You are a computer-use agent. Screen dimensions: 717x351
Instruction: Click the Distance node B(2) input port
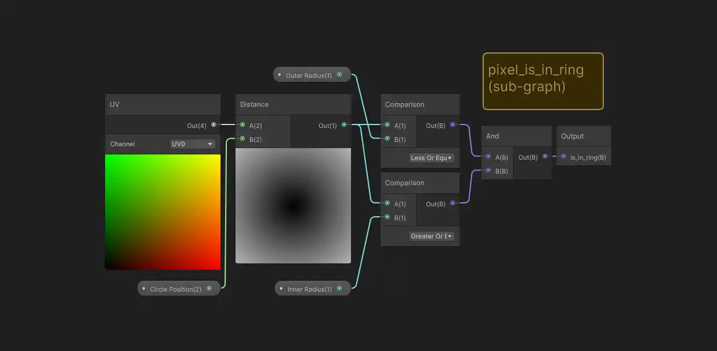pos(242,139)
